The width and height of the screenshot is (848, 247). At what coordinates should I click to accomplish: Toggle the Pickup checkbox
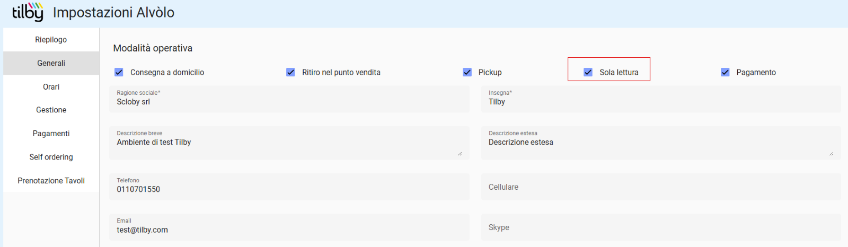coord(467,72)
